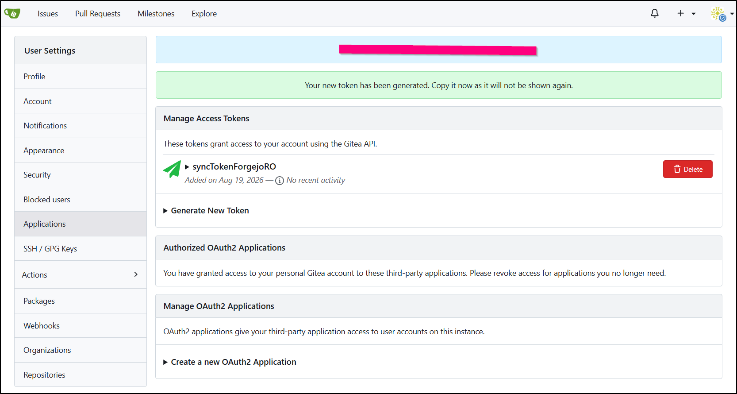Open Milestones in top navigation
This screenshot has height=394, width=737.
(156, 14)
